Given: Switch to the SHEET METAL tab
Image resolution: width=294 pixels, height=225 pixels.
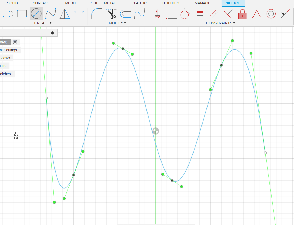Looking at the screenshot, I should click(103, 3).
